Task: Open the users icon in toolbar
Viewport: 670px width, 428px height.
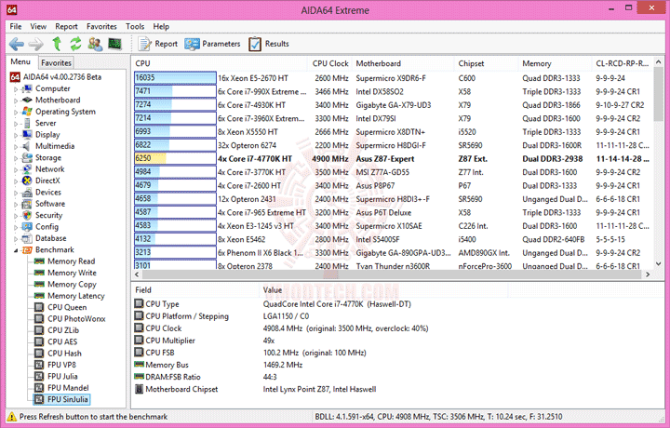Action: coord(95,44)
